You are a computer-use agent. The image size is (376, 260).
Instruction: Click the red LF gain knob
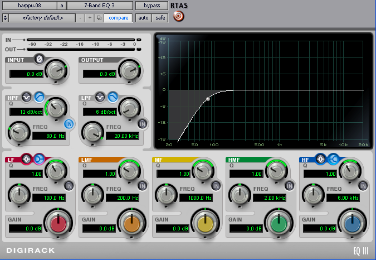pos(58,223)
